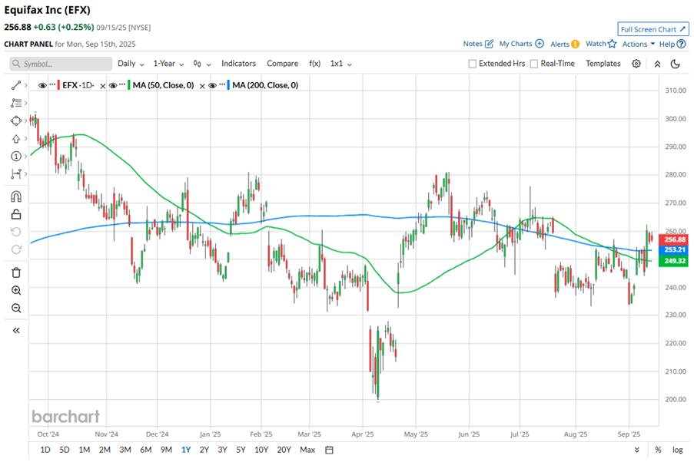Click the redo arrow in sidebar
Image resolution: width=694 pixels, height=462 pixels.
(x=16, y=249)
